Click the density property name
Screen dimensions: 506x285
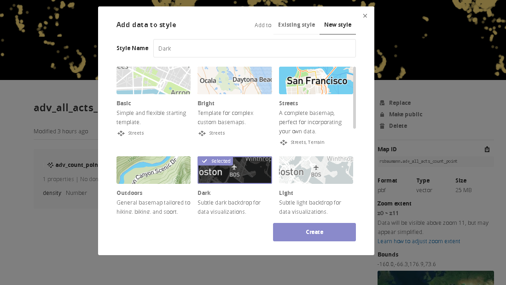coord(52,193)
